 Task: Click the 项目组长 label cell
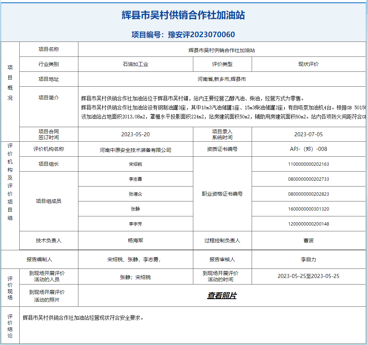coord(49,164)
